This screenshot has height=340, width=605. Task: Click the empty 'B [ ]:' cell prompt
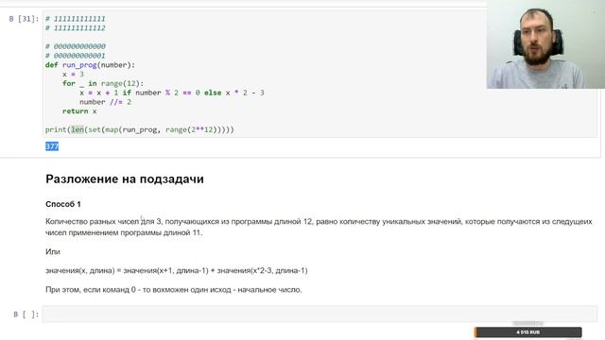tap(26, 314)
